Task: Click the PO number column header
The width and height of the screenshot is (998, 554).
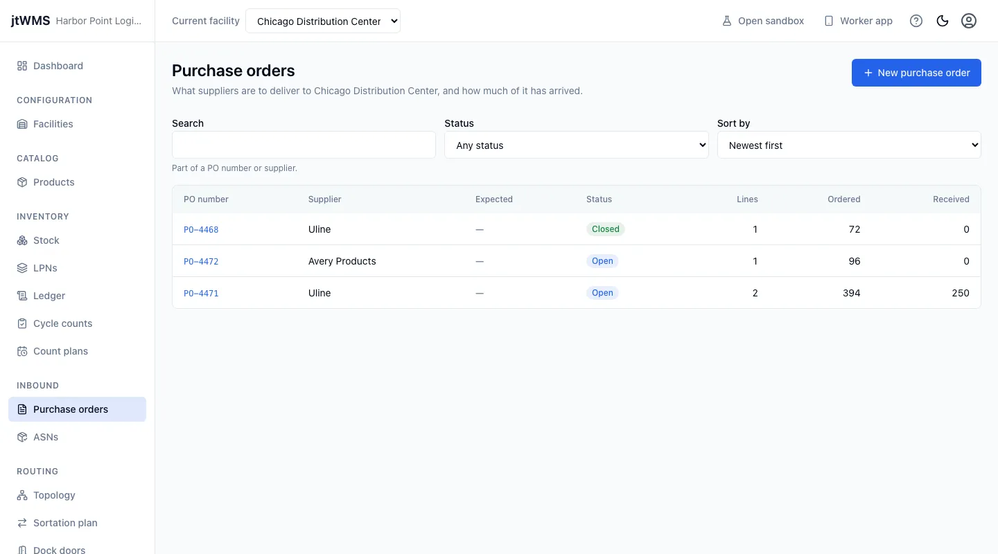Action: (x=206, y=199)
